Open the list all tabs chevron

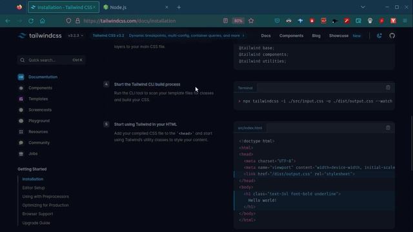coord(363,7)
